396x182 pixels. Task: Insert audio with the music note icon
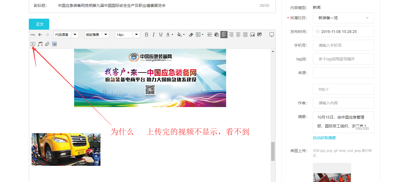click(40, 44)
